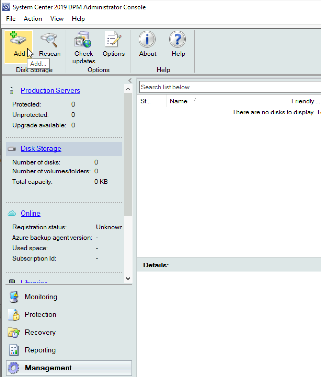This screenshot has height=377, width=321.
Task: Click in the Search list below field
Action: click(x=230, y=87)
